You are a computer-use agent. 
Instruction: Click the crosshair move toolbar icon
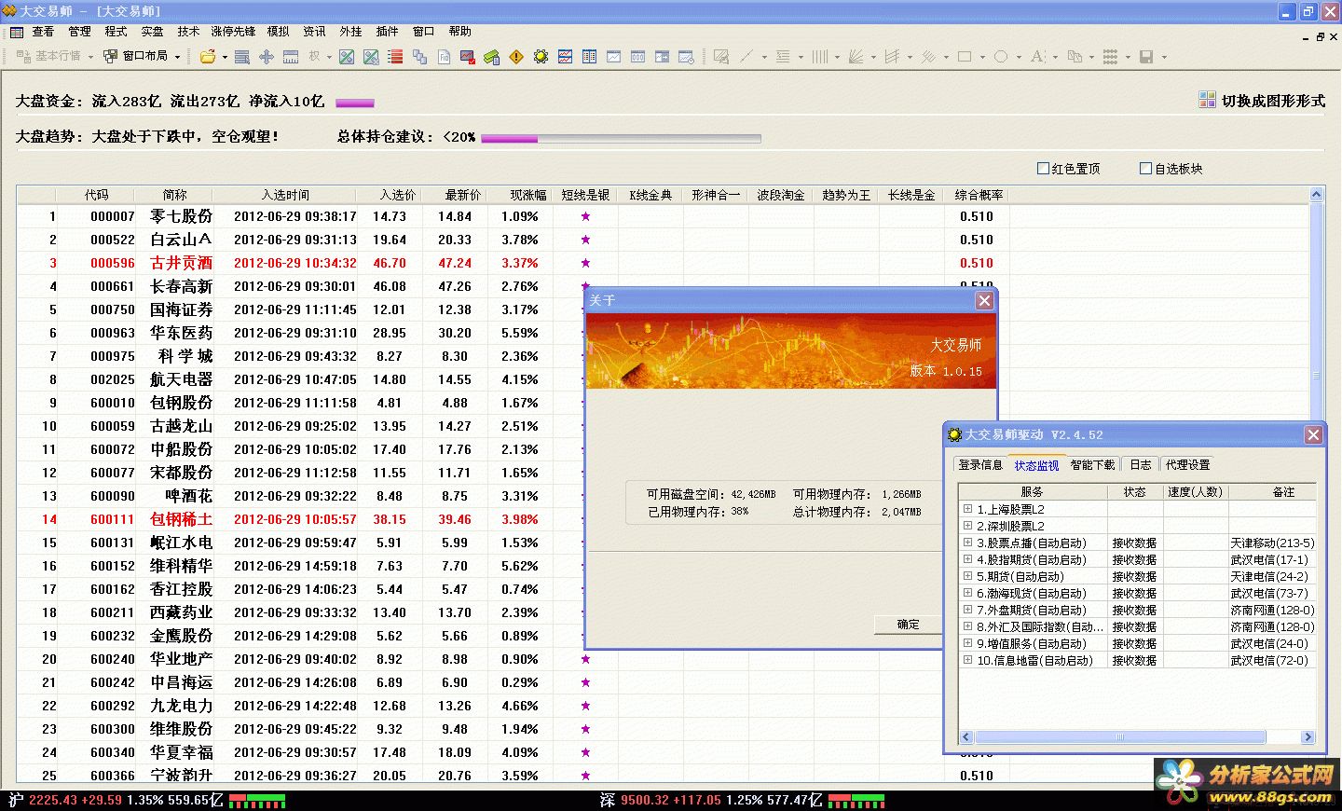coord(267,57)
